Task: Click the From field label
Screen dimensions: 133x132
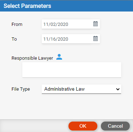Action: [x=17, y=24]
